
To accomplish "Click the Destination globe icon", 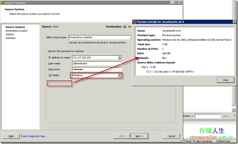I will (125, 27).
